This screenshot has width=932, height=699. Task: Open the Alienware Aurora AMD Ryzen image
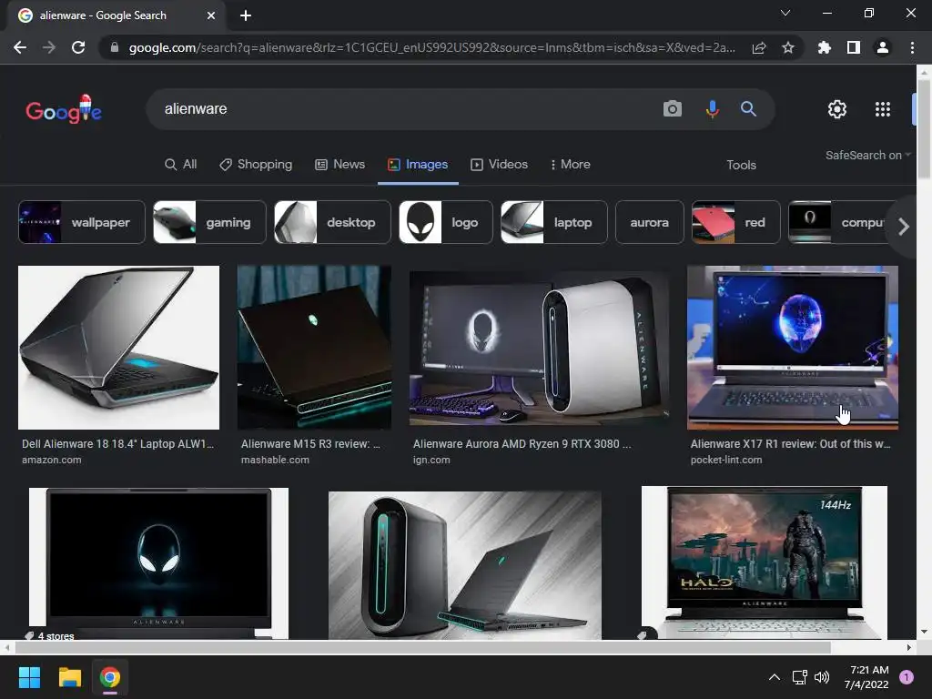pyautogui.click(x=539, y=349)
